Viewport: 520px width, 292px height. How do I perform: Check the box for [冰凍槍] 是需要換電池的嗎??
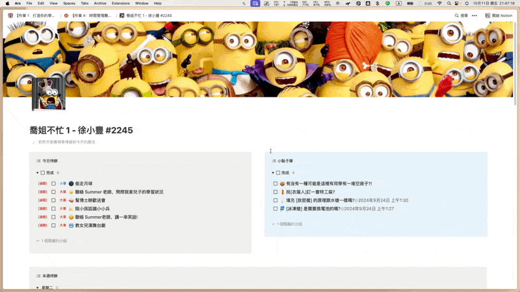(276, 208)
